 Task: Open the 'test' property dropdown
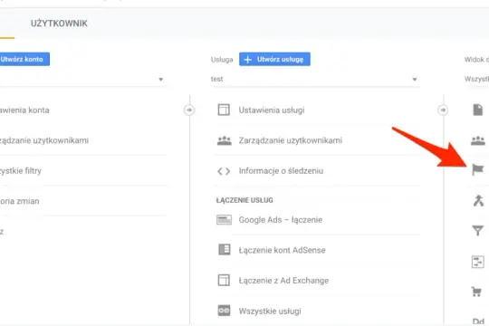(314, 80)
